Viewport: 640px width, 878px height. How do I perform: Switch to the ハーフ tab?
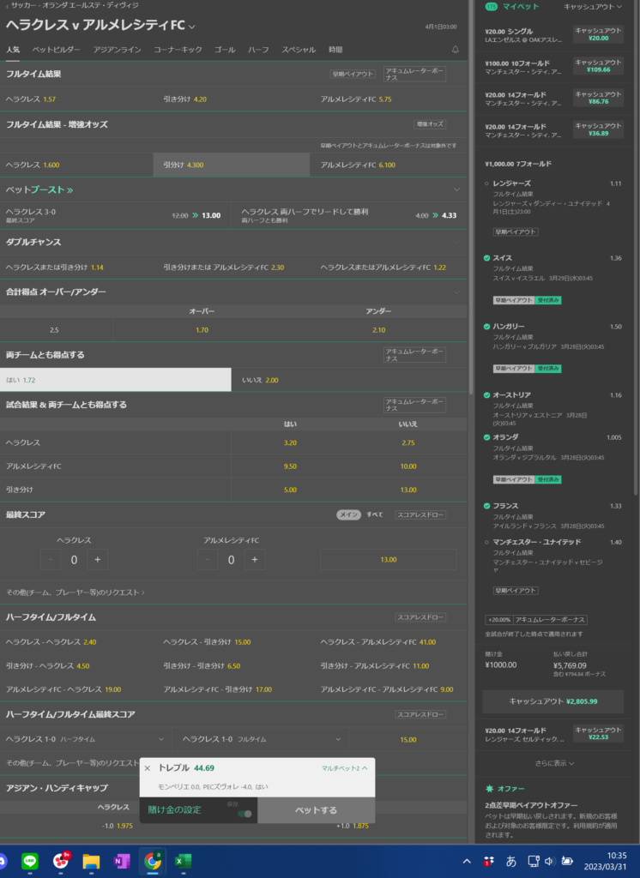pos(258,50)
